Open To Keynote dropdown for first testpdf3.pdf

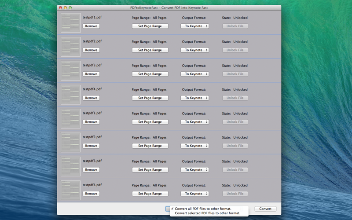click(x=194, y=74)
